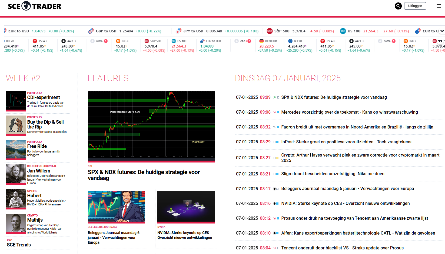Open the Beleggers Journaal maandag 6 januari feature title
Image resolution: width=445 pixels, height=254 pixels.
tap(114, 238)
